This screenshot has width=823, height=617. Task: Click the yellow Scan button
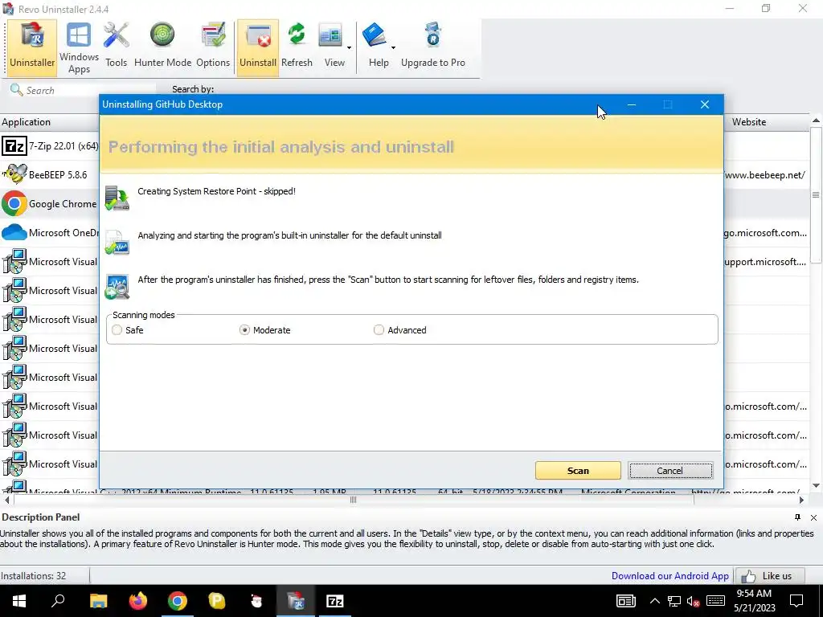[578, 471]
